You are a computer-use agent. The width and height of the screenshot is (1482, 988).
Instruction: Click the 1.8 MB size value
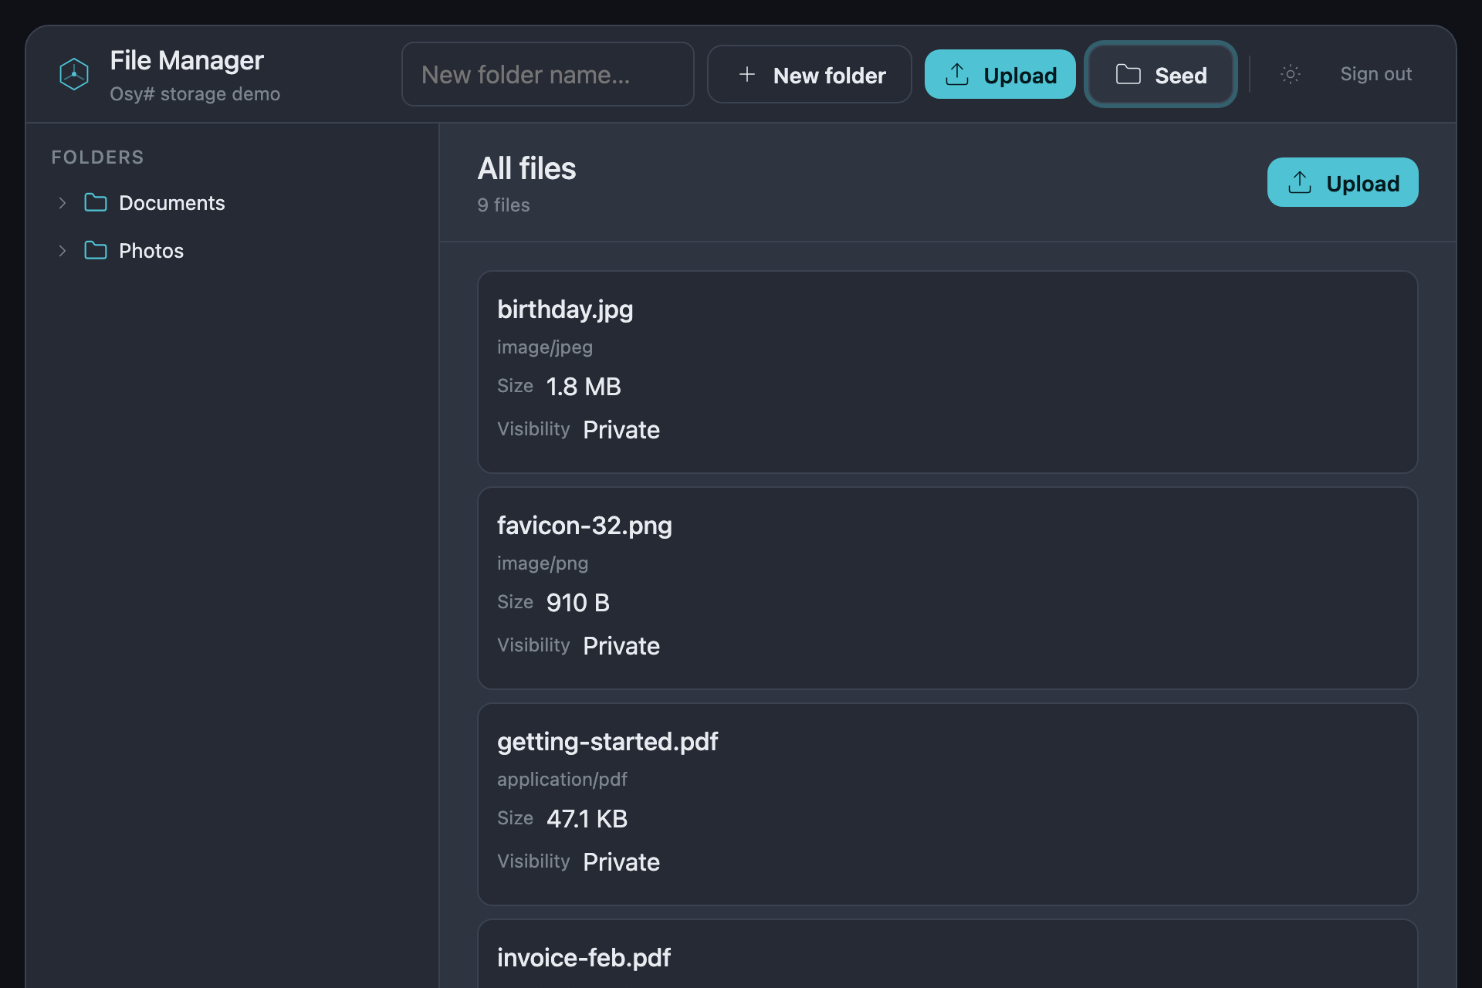coord(584,387)
